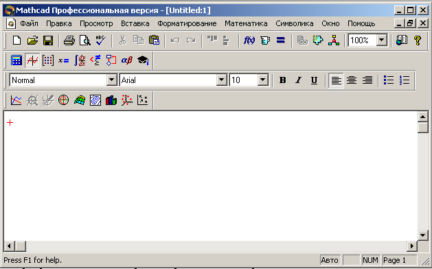Open the Calculus palette integral icon
The width and height of the screenshot is (432, 269).
coord(80,60)
